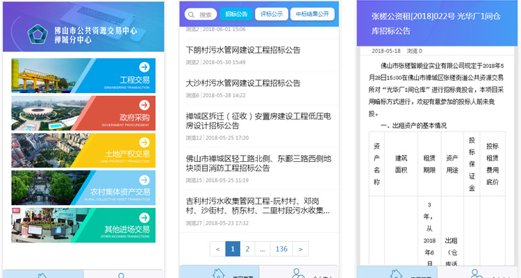Viewport: 521px width, 278px height.
Task: Click table header 租赁期限
Action: point(429,164)
